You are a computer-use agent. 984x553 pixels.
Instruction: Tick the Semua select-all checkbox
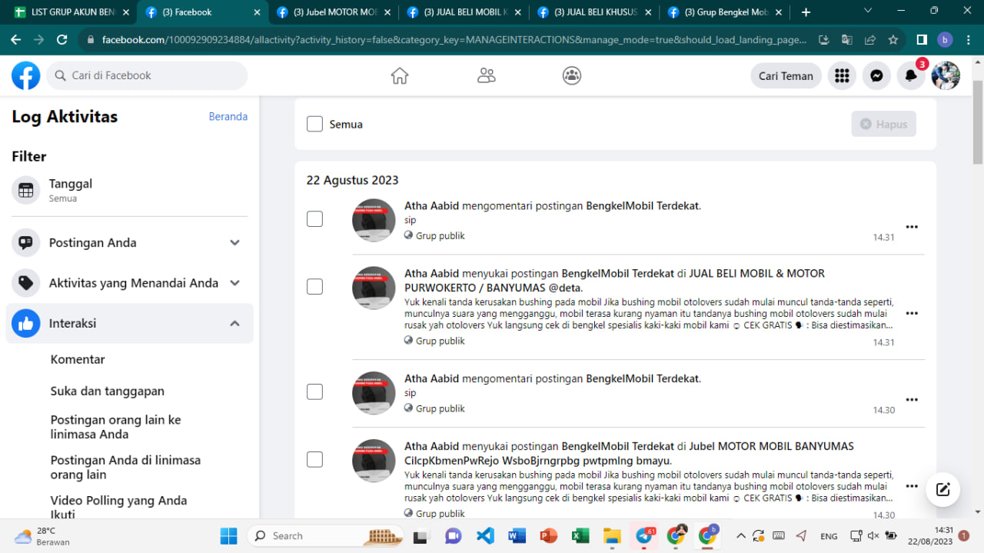(x=314, y=124)
